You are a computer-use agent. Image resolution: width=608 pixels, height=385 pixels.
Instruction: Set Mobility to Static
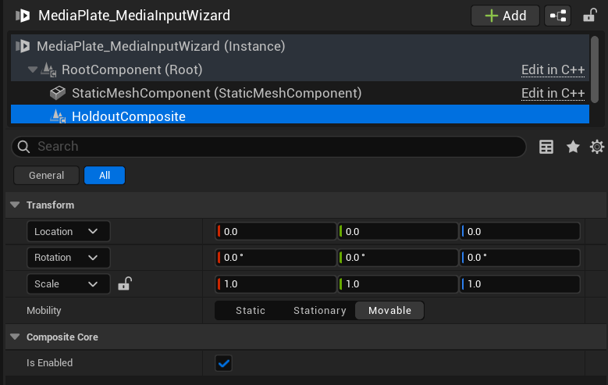(251, 311)
